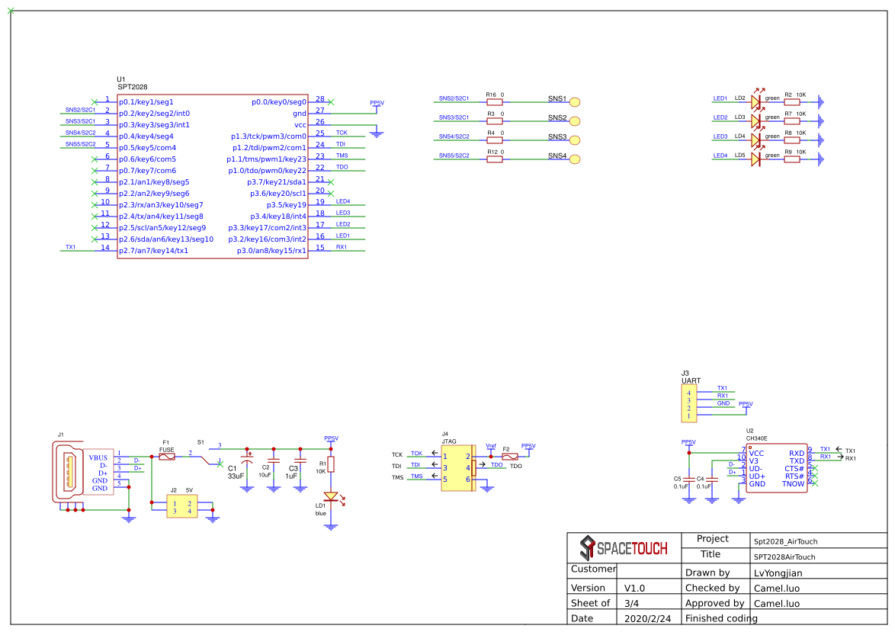Image resolution: width=895 pixels, height=632 pixels.
Task: Click the green LED LD2
Action: [x=756, y=101]
